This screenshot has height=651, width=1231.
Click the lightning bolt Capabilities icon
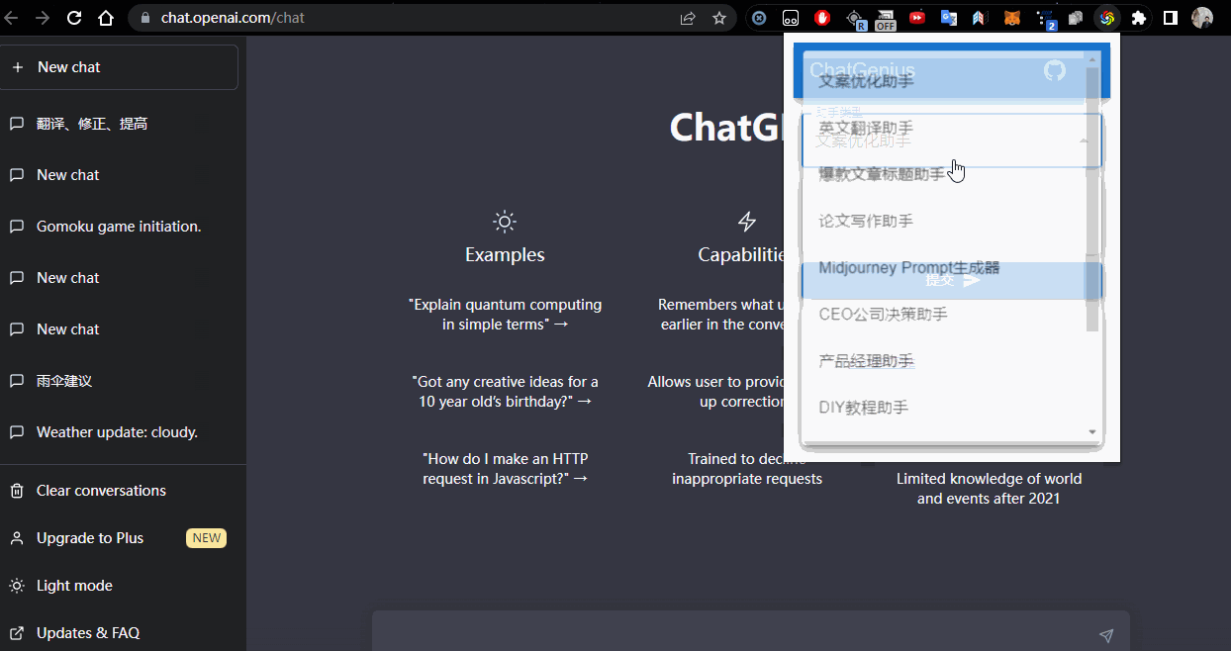tap(747, 221)
